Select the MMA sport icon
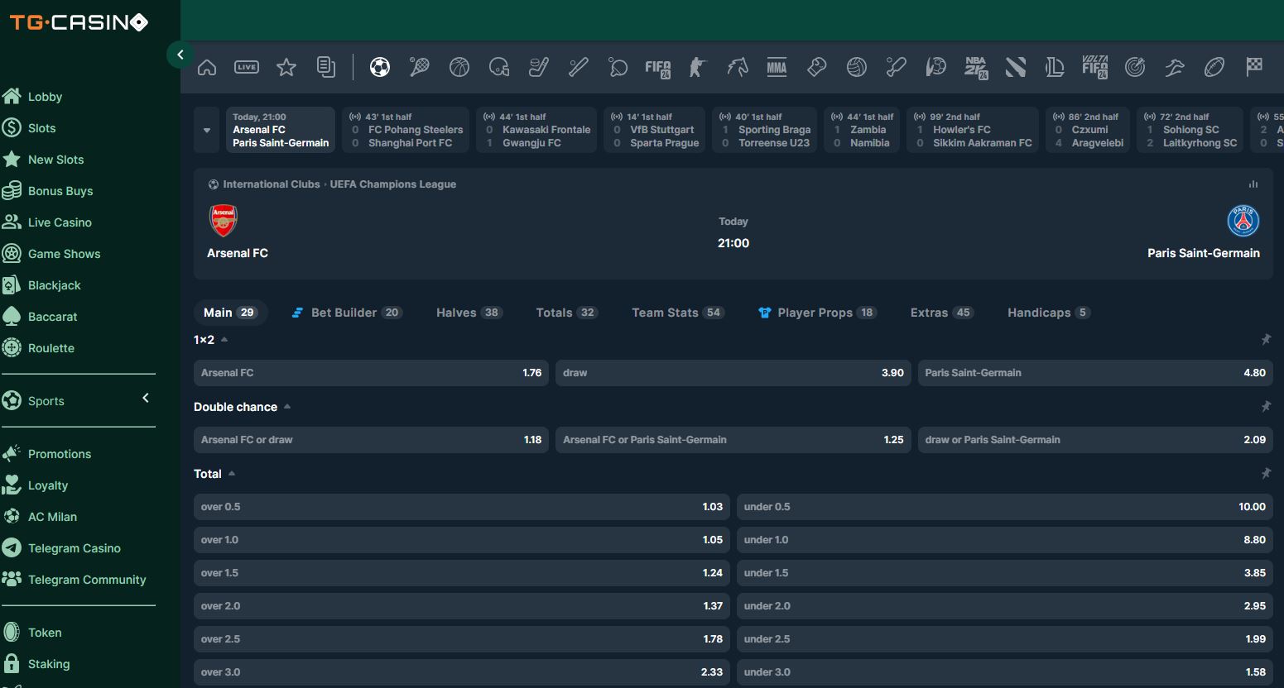 point(777,67)
